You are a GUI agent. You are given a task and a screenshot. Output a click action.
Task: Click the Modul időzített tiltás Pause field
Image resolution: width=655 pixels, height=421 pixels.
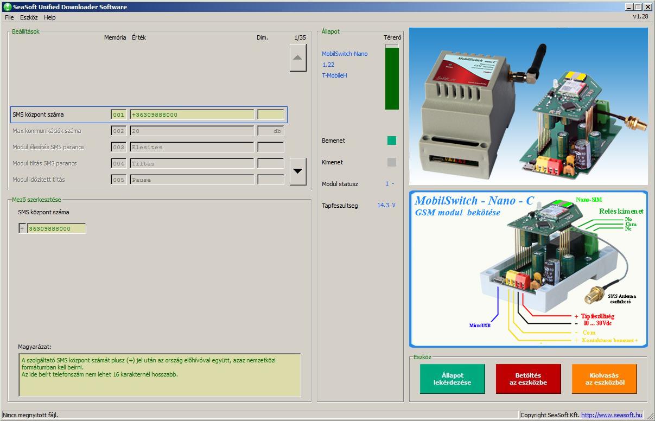coord(192,180)
